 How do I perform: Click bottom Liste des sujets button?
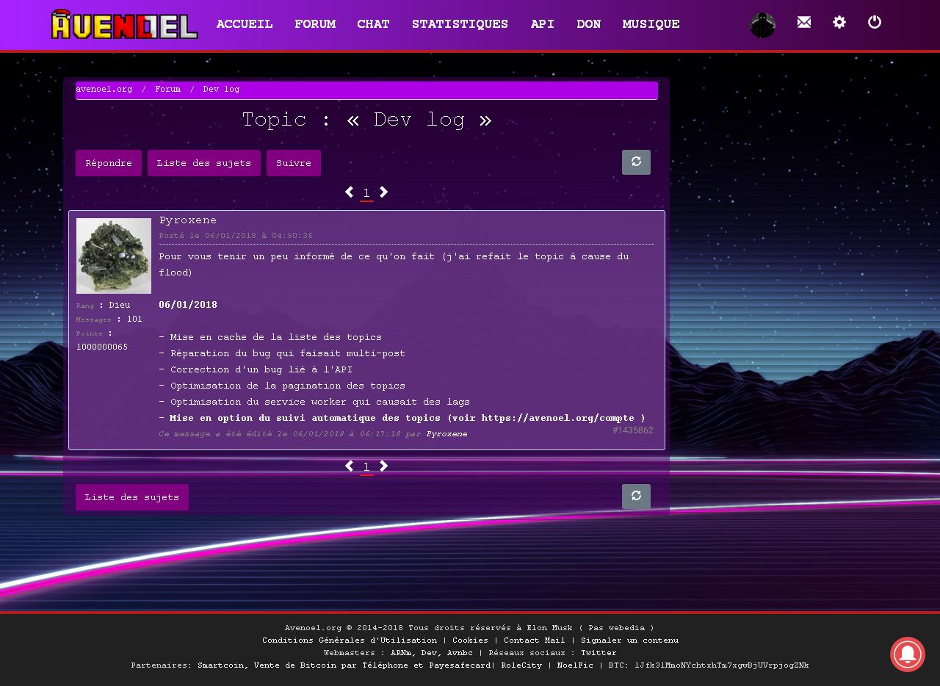(x=132, y=497)
